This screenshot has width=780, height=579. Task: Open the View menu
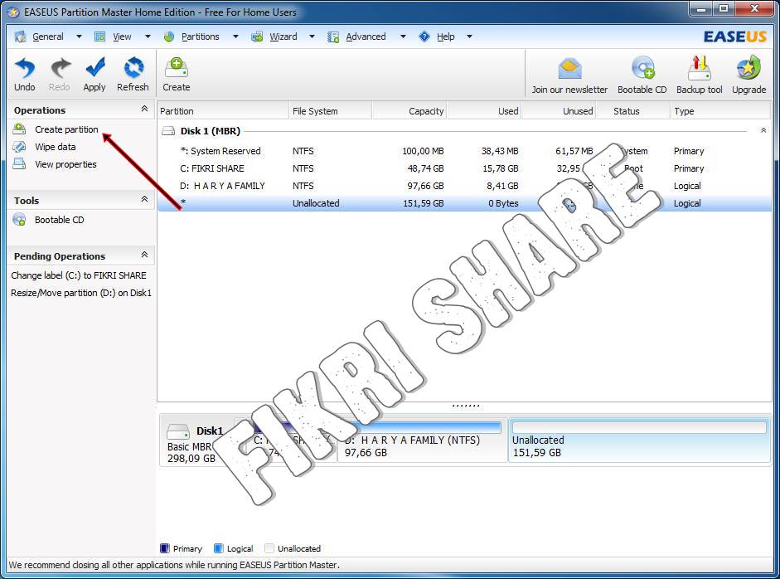(122, 36)
